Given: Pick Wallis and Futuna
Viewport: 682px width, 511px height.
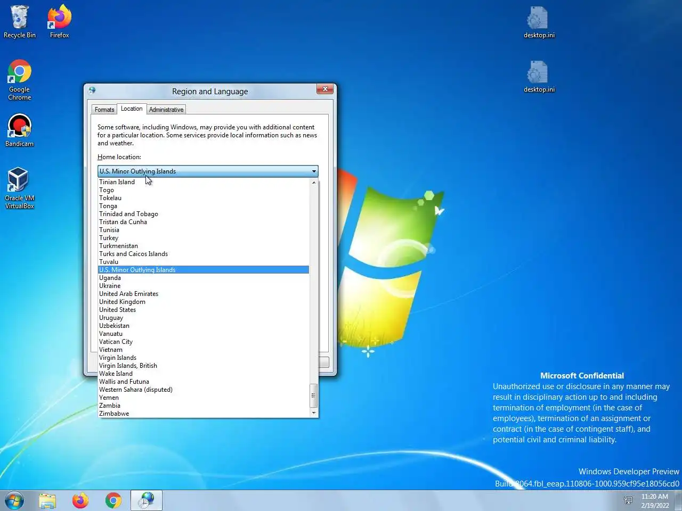Looking at the screenshot, I should pyautogui.click(x=204, y=382).
